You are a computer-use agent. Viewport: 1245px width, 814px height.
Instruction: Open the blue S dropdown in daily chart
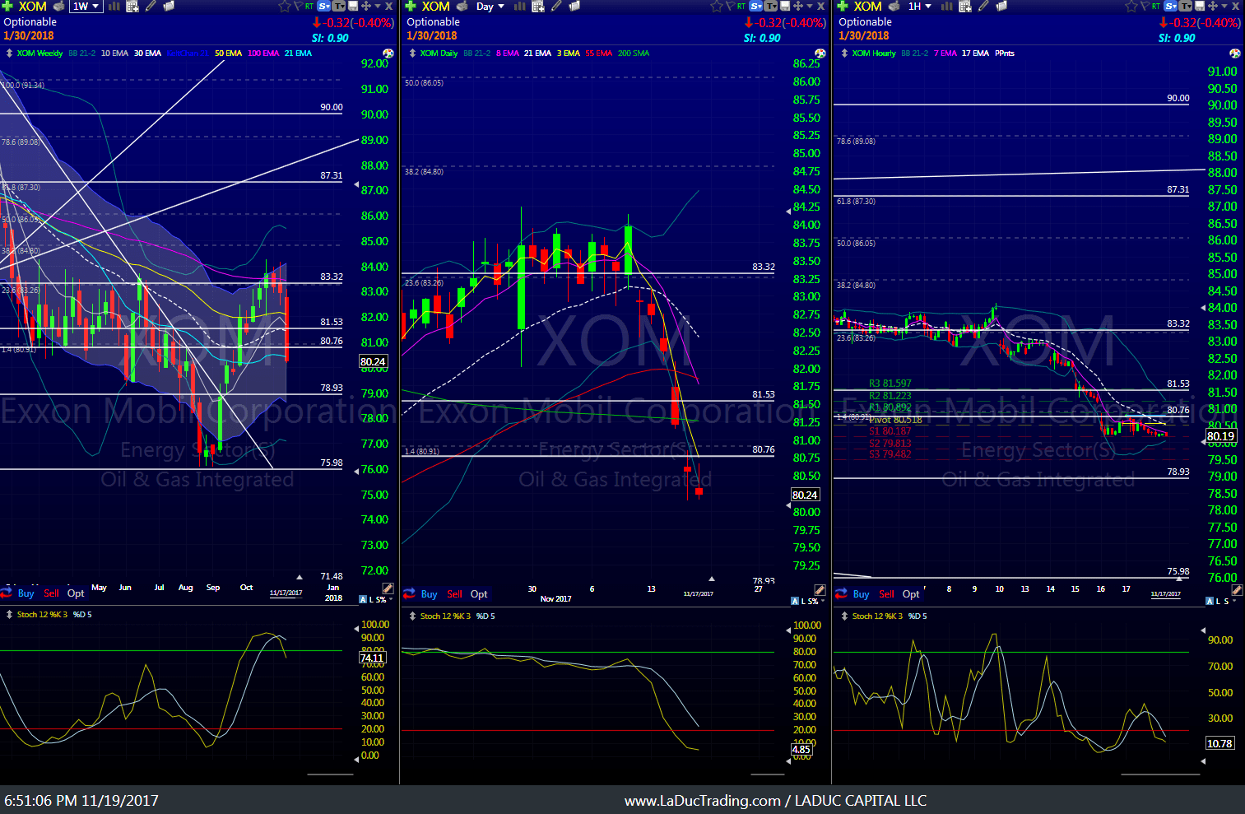(756, 6)
